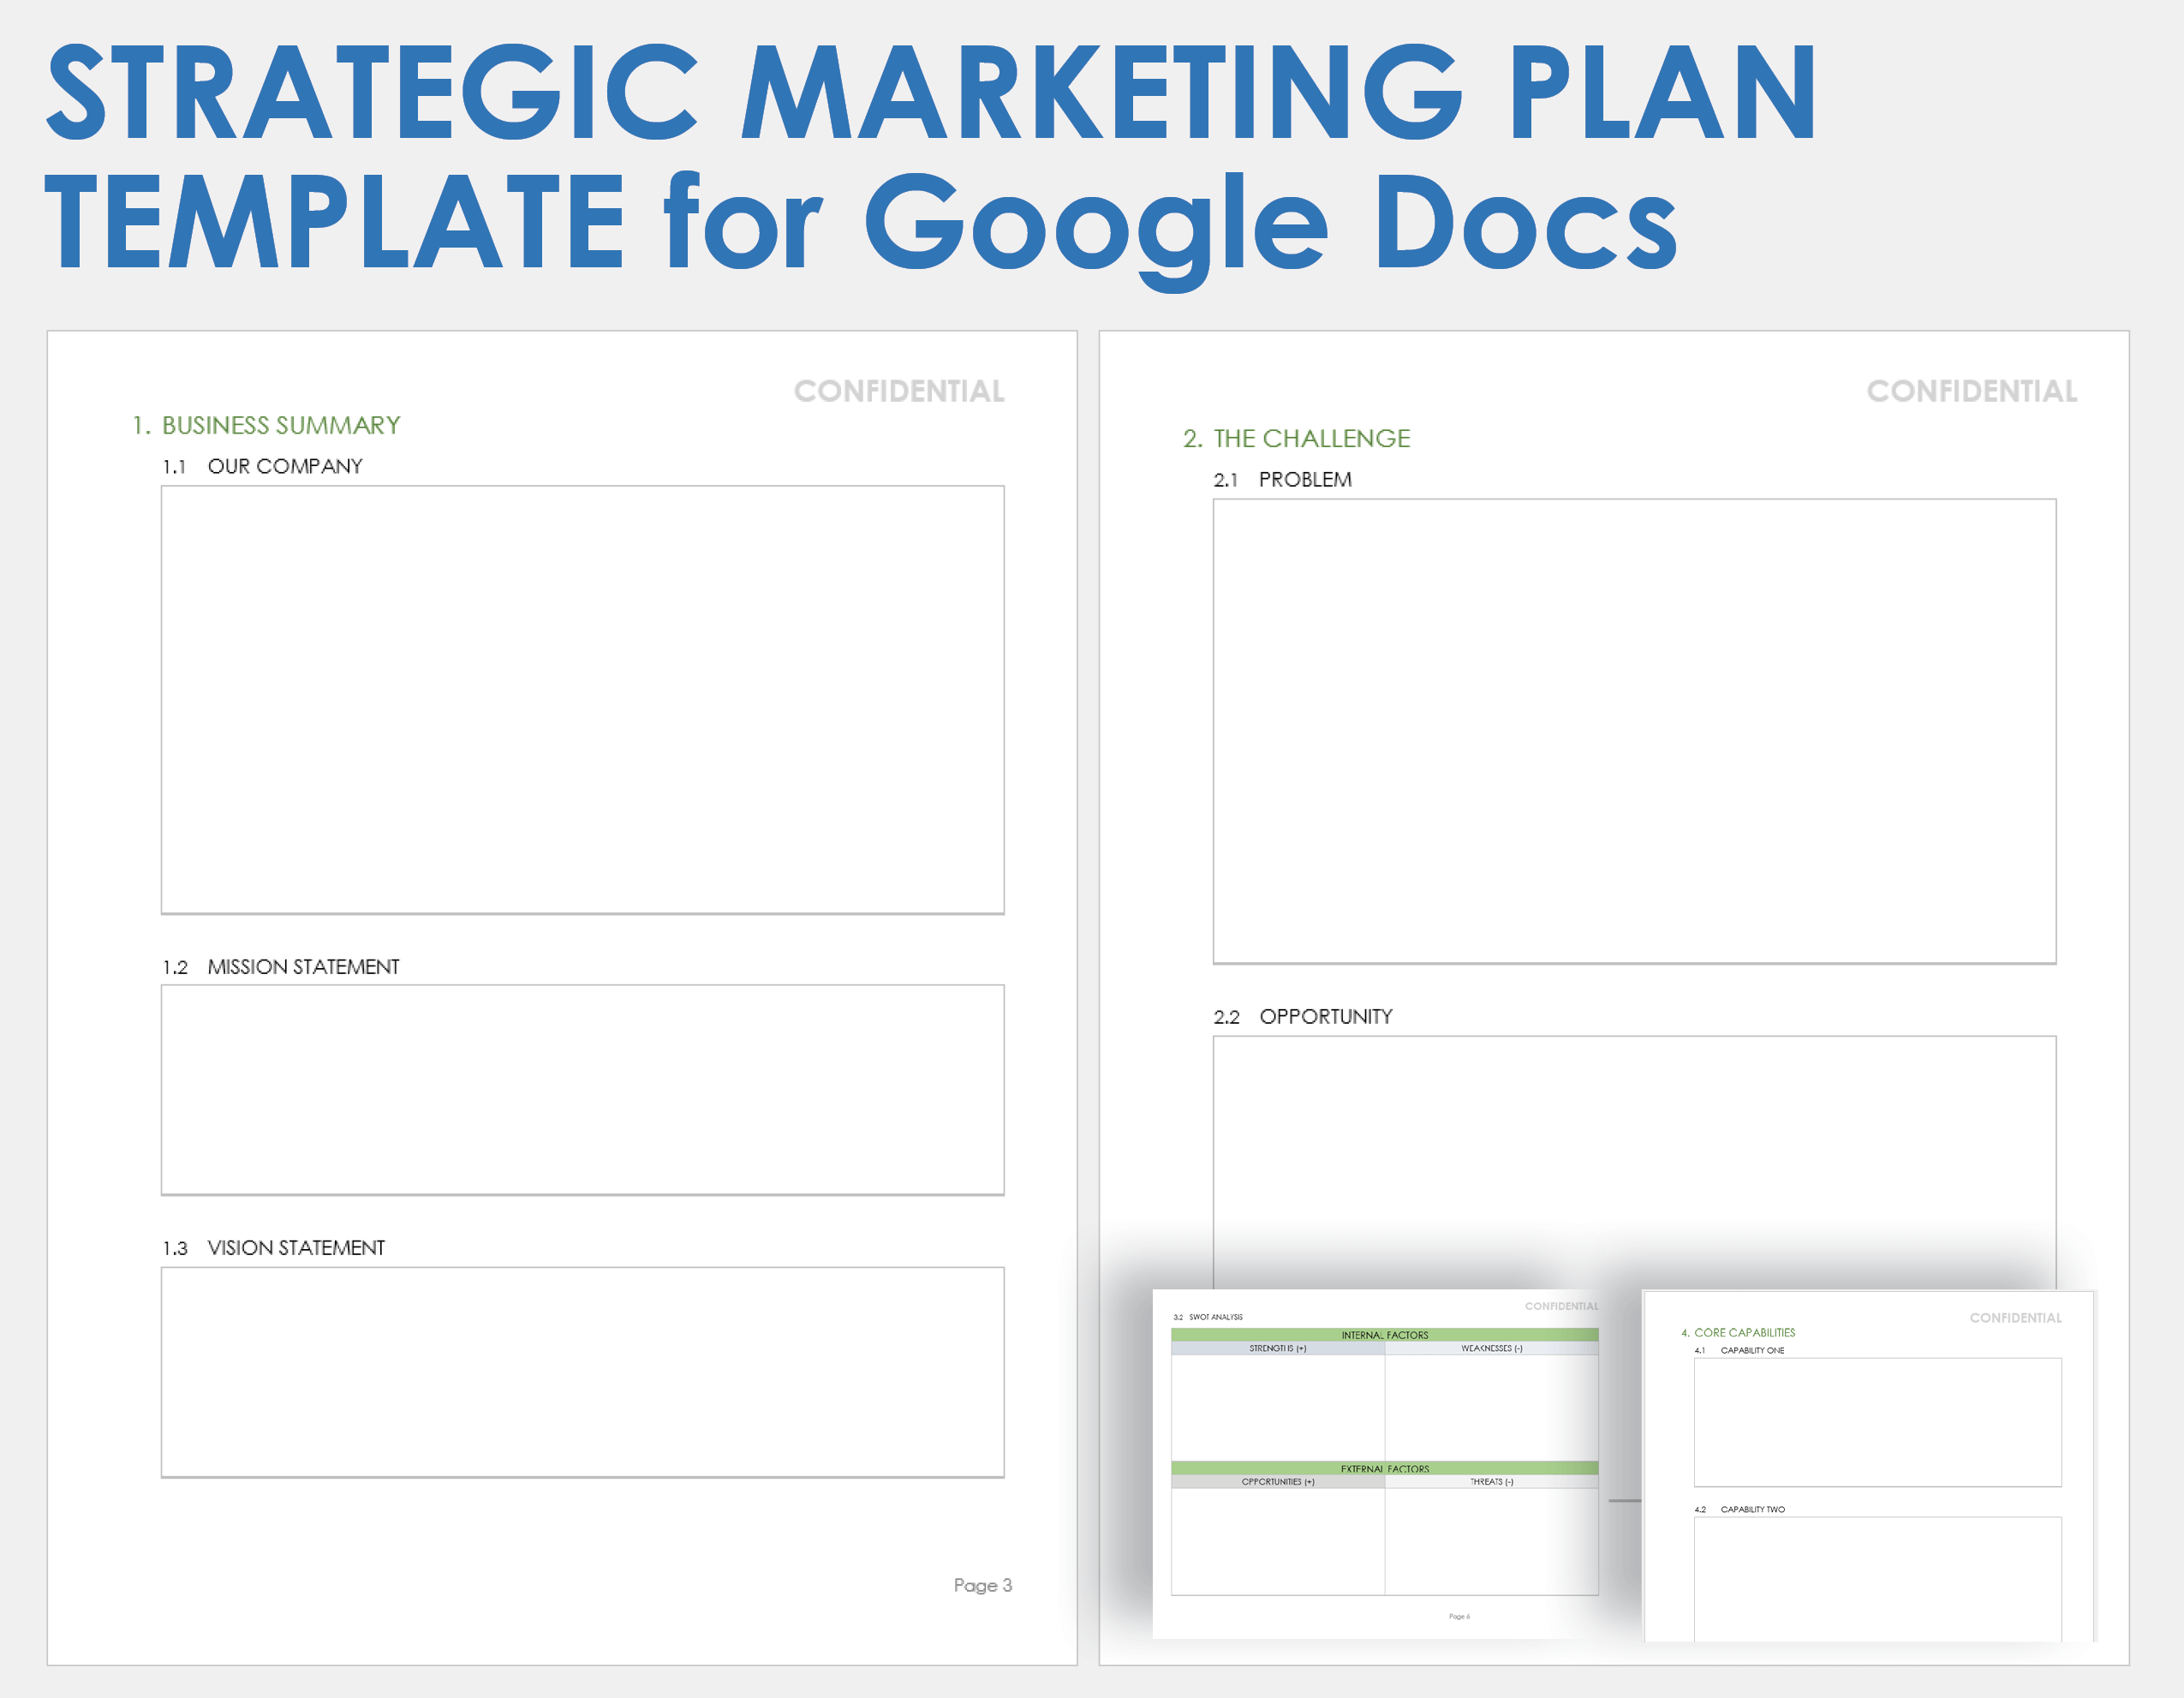Click the Internal Factors green header
This screenshot has width=2184, height=1698.
tap(1384, 1335)
